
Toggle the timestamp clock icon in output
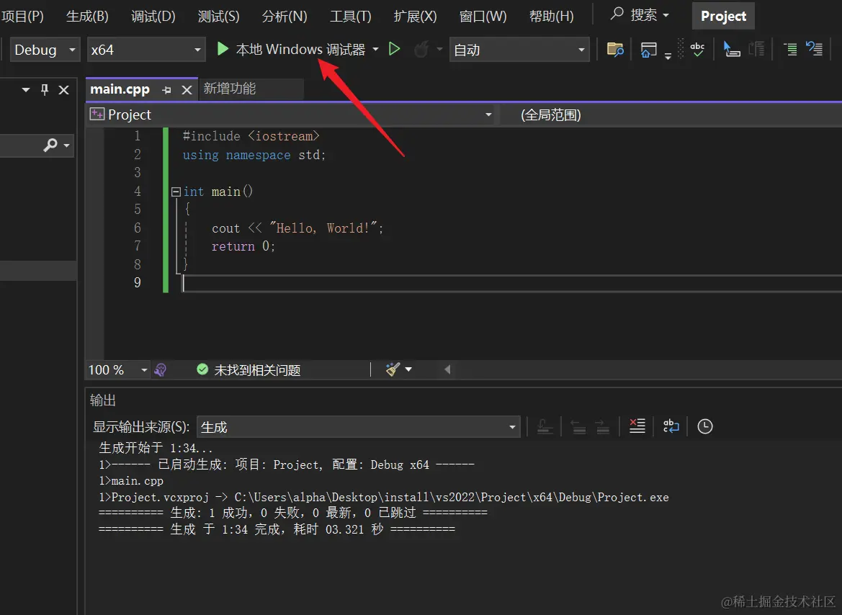tap(705, 426)
